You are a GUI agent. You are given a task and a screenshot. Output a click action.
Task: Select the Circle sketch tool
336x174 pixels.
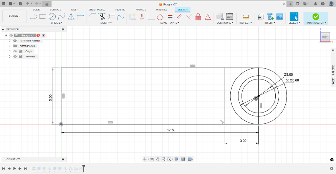(x=52, y=17)
